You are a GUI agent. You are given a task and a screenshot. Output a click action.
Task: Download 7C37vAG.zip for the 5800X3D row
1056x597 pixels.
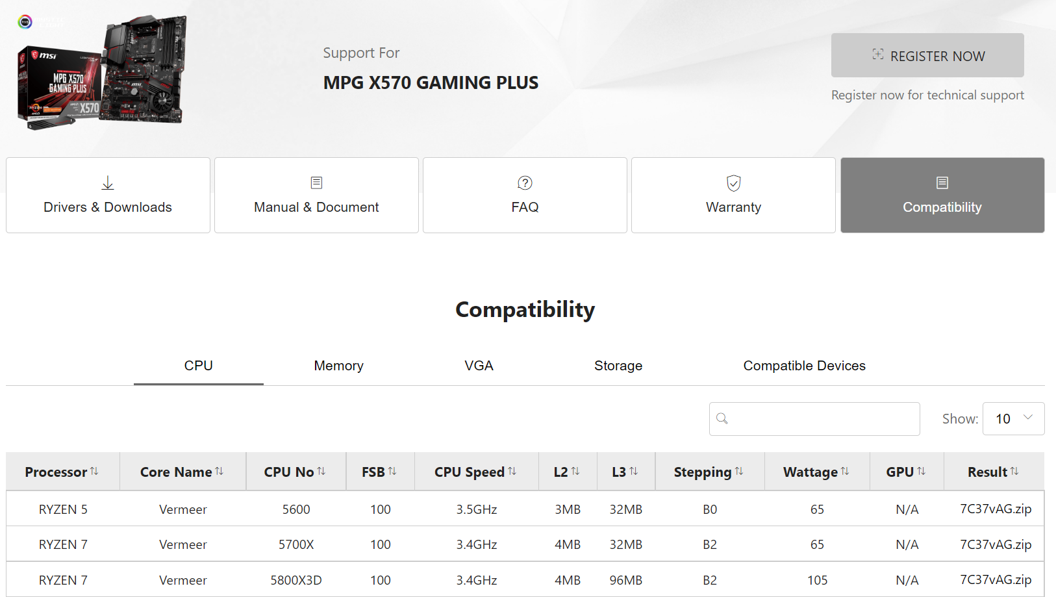pyautogui.click(x=996, y=579)
